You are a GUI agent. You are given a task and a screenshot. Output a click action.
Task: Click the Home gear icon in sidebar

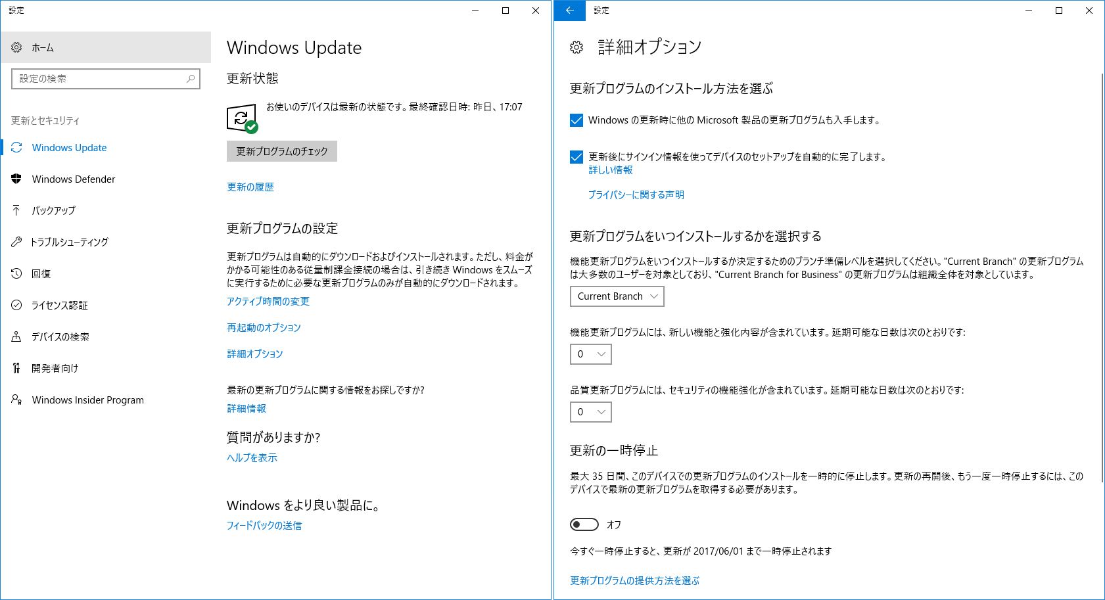click(x=16, y=47)
